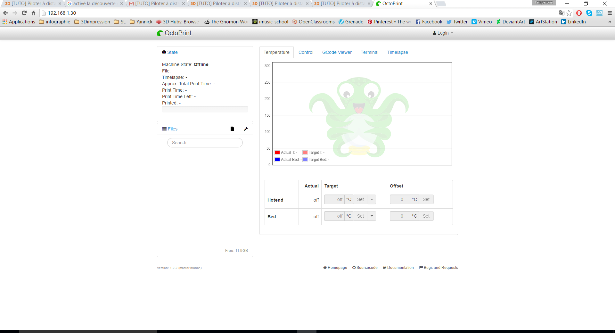Viewport: 615px width, 333px height.
Task: Open the ArtStation bookmark
Action: [543, 22]
